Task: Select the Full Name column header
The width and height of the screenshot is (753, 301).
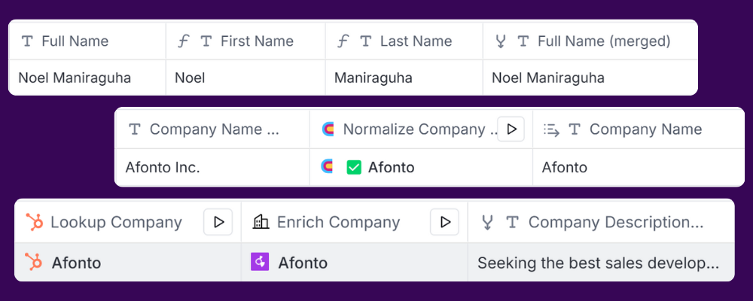Action: (x=87, y=41)
